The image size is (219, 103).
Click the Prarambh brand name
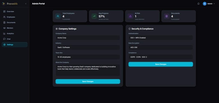tap(12, 4)
